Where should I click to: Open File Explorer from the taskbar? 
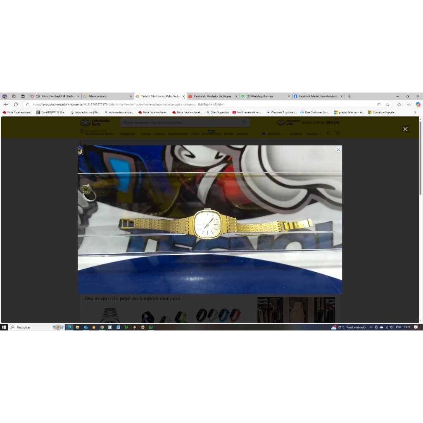pos(77,327)
